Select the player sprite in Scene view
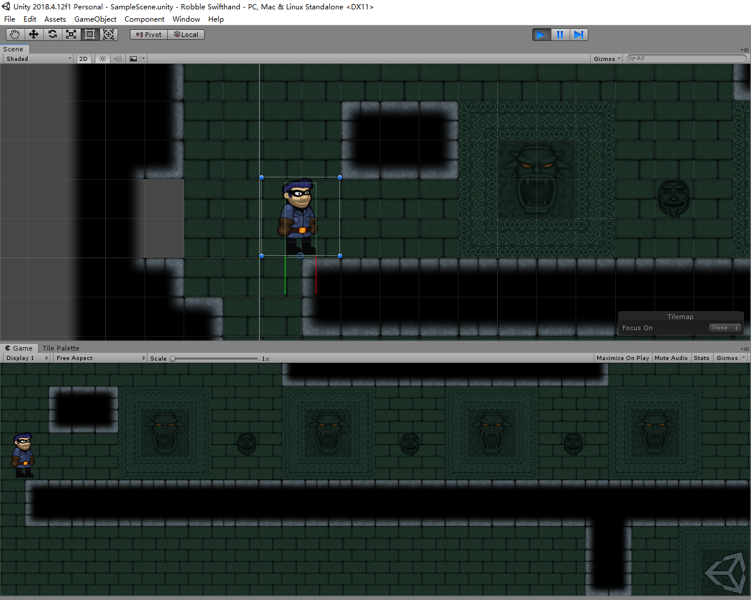The image size is (751, 600). pos(298,217)
